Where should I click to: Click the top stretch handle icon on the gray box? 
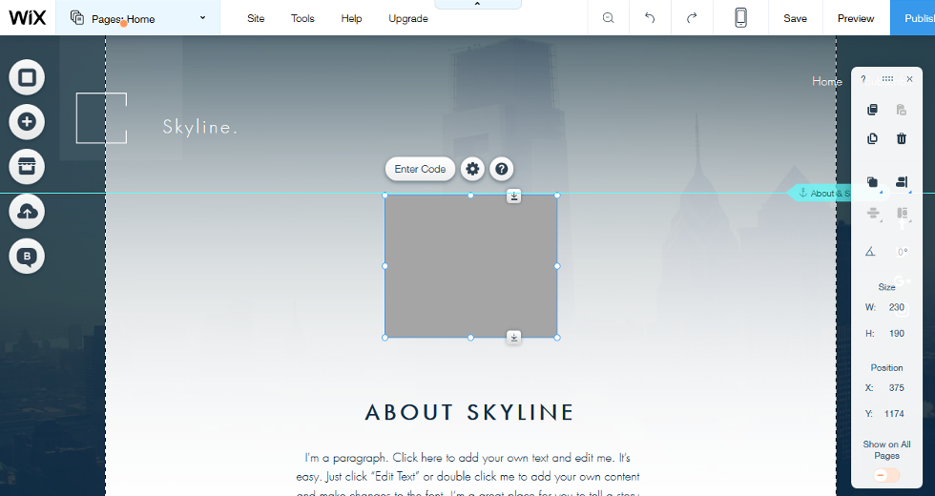(514, 196)
